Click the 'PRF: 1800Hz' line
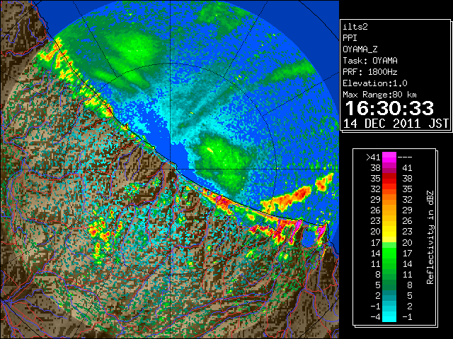This screenshot has width=453, height=339. click(x=370, y=72)
